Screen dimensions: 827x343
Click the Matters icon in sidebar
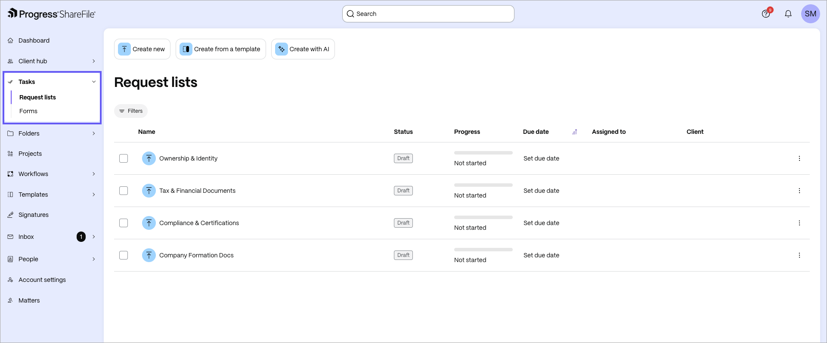click(x=10, y=300)
